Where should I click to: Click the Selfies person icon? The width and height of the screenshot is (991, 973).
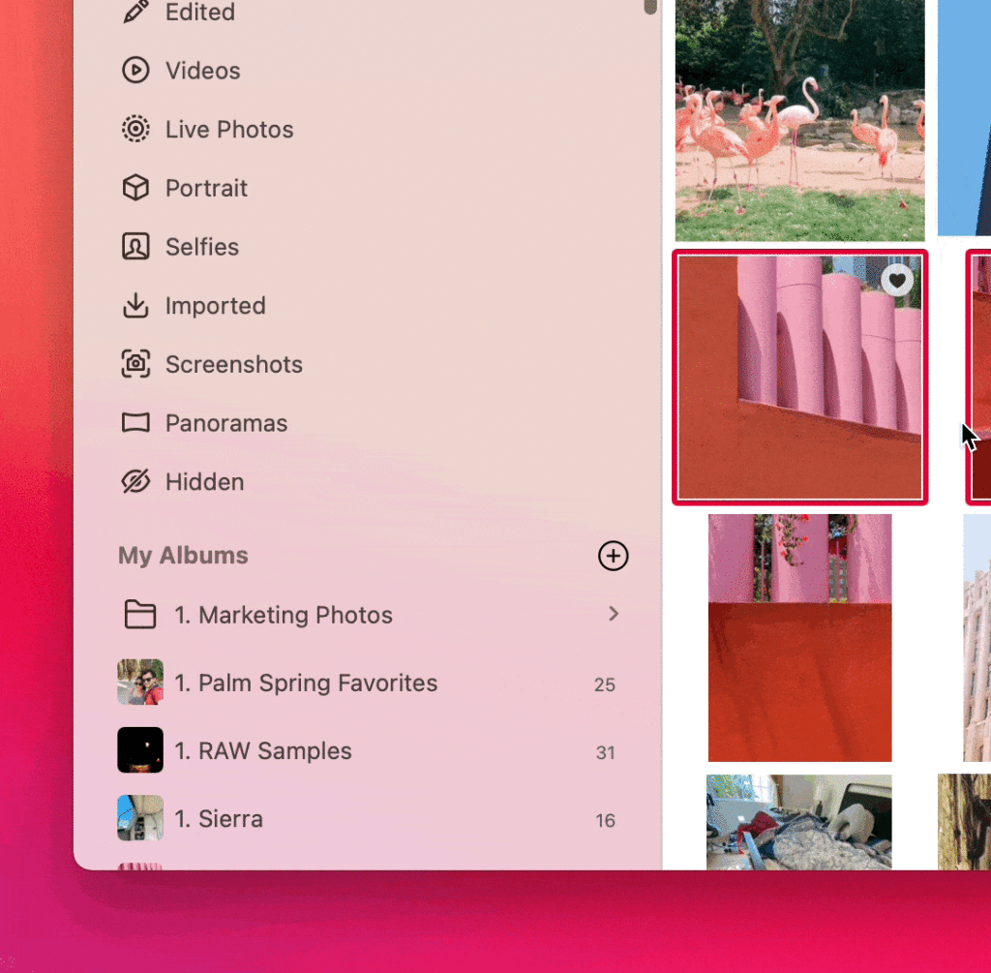pyautogui.click(x=135, y=247)
